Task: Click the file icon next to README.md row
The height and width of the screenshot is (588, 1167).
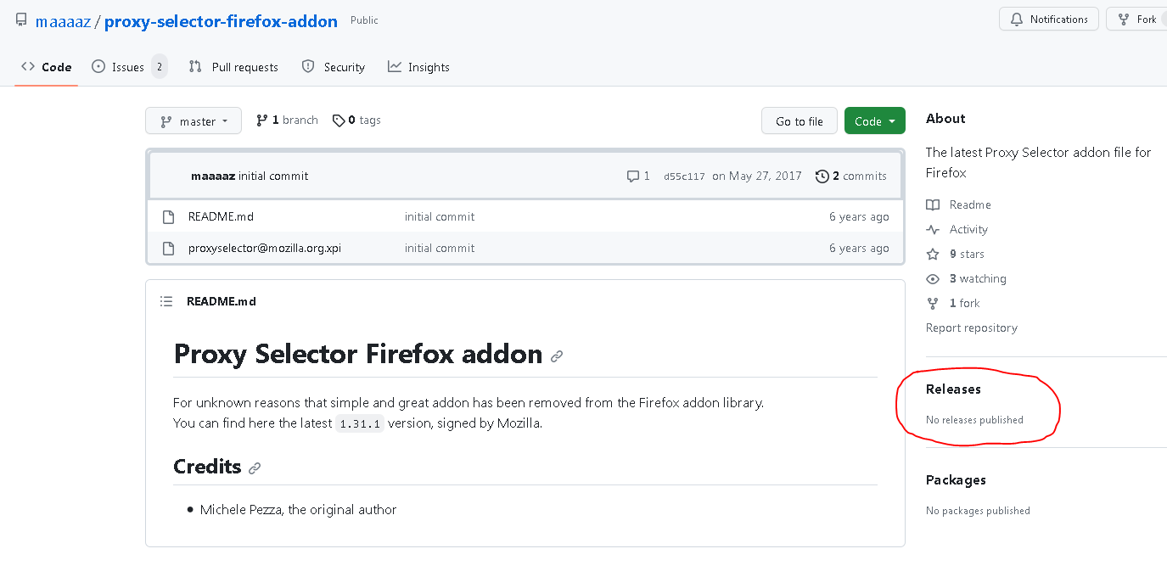Action: click(x=168, y=216)
